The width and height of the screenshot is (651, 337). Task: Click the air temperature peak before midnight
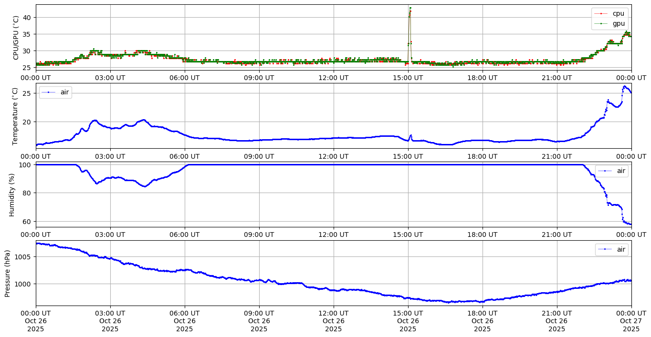[624, 86]
